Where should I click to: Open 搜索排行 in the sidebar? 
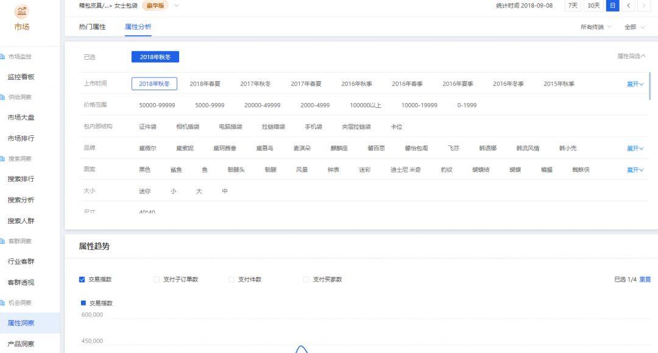[x=21, y=179]
